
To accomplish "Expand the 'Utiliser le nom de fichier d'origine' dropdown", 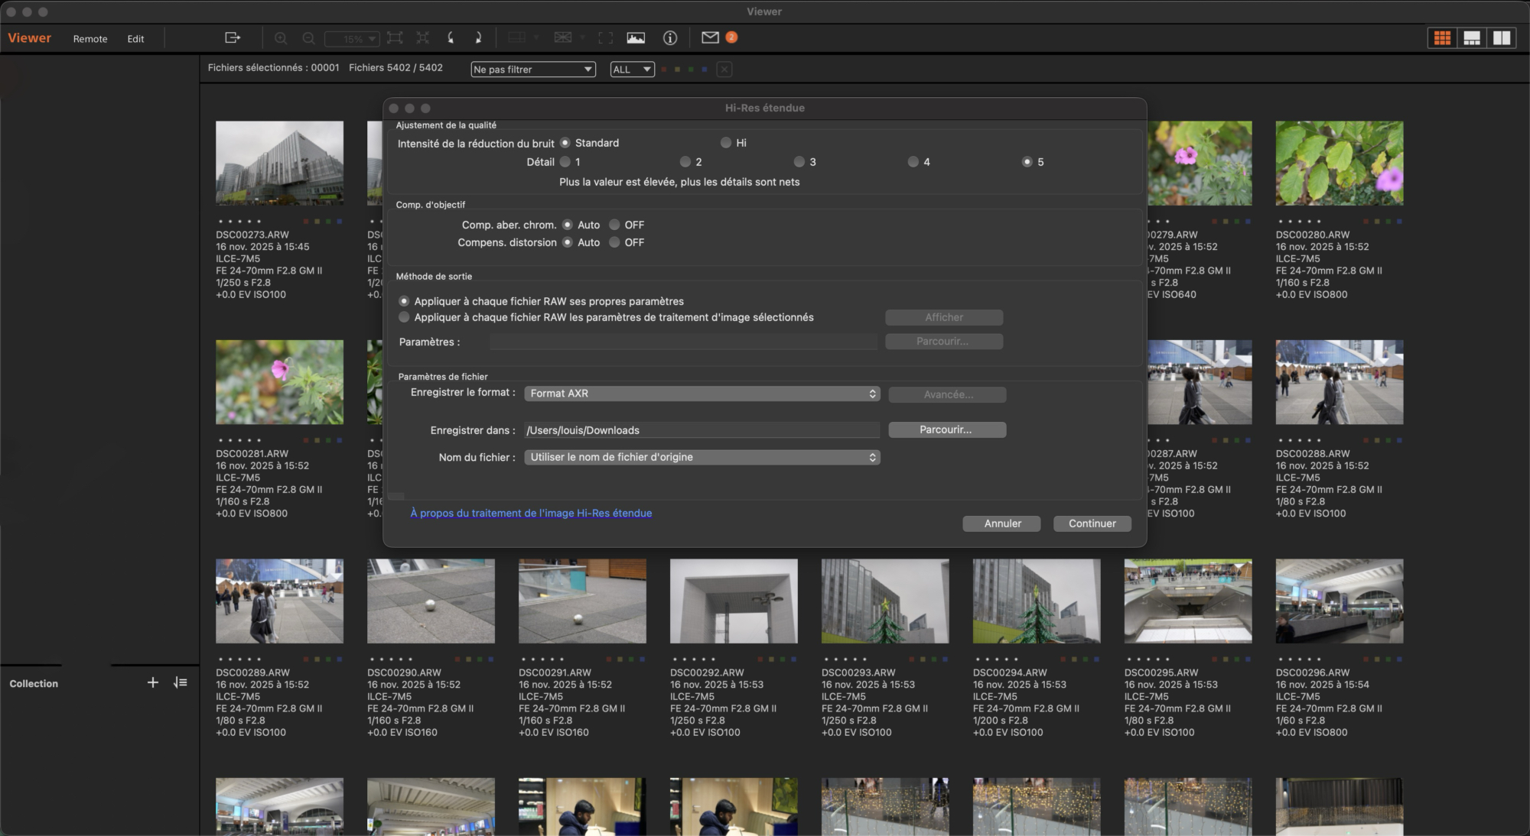I will click(x=702, y=457).
